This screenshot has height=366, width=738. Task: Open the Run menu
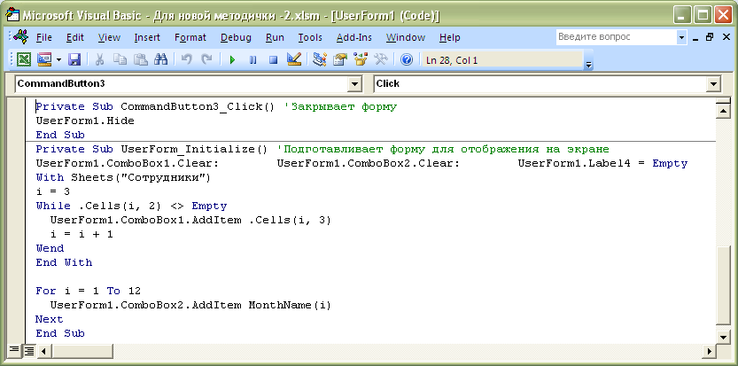275,37
